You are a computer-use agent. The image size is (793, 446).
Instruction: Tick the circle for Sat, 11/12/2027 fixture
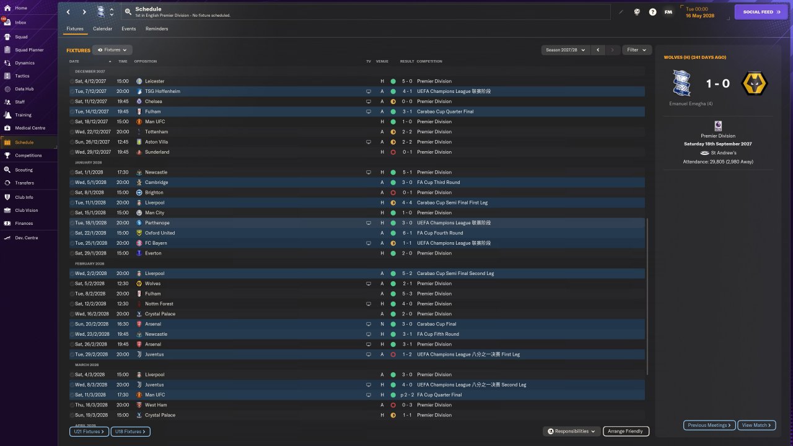point(72,102)
